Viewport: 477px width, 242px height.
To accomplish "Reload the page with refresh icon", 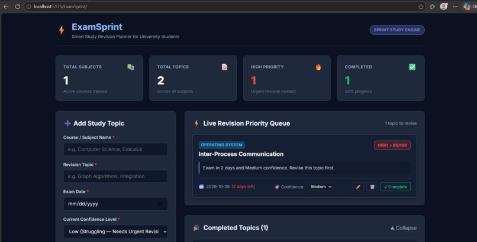I will tap(17, 6).
